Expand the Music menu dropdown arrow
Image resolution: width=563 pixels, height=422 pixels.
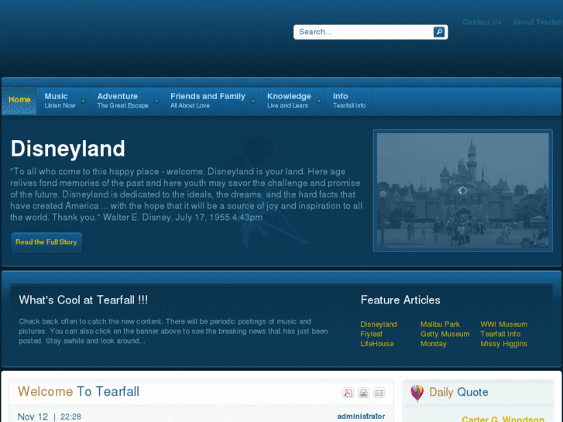pyautogui.click(x=84, y=101)
